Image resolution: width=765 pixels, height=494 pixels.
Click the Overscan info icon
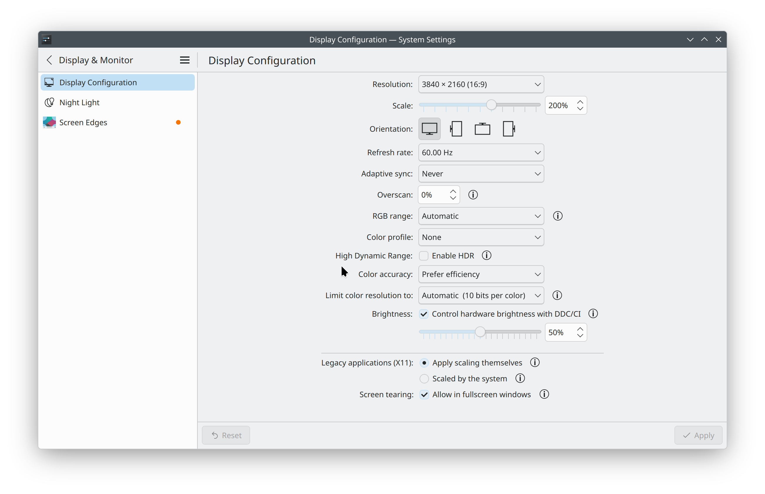pos(473,195)
